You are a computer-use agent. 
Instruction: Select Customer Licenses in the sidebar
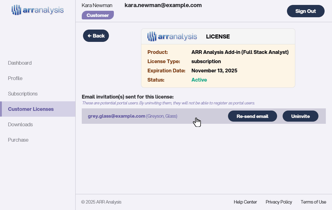coord(31,109)
